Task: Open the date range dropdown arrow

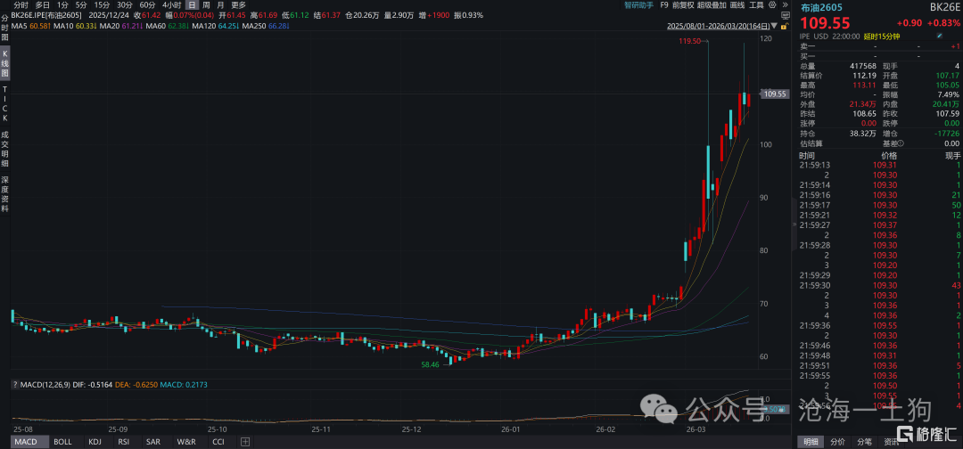Action: [774, 26]
